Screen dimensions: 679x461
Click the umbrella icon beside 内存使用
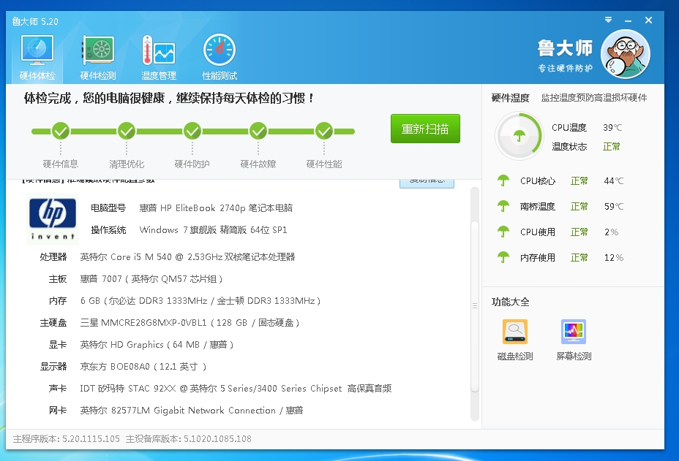[x=503, y=257]
